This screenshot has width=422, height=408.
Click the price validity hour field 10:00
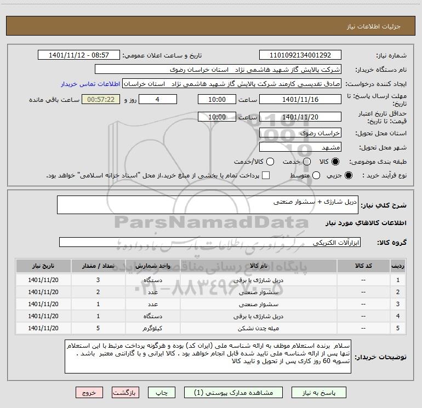click(x=217, y=117)
